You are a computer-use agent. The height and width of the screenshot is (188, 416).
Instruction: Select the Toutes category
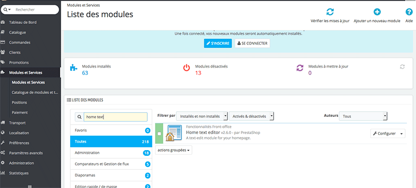(111, 142)
